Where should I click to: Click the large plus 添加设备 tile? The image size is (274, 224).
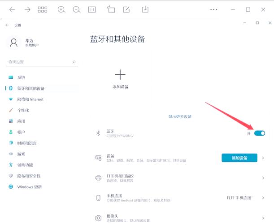[120, 78]
